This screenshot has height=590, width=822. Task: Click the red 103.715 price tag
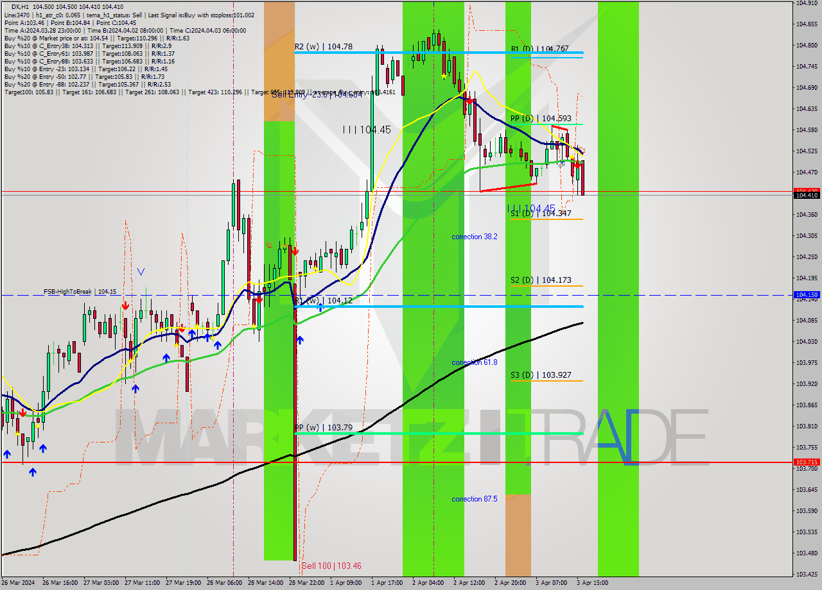[807, 462]
